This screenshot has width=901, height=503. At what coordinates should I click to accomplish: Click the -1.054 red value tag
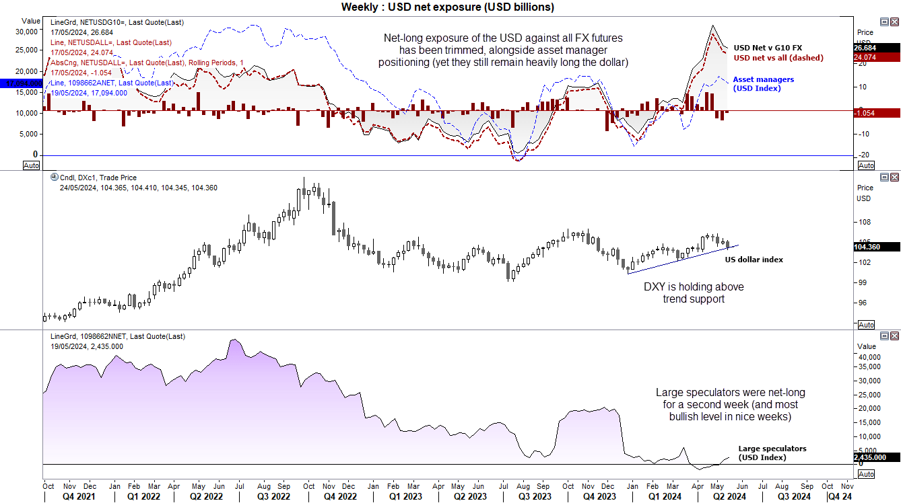pos(876,113)
